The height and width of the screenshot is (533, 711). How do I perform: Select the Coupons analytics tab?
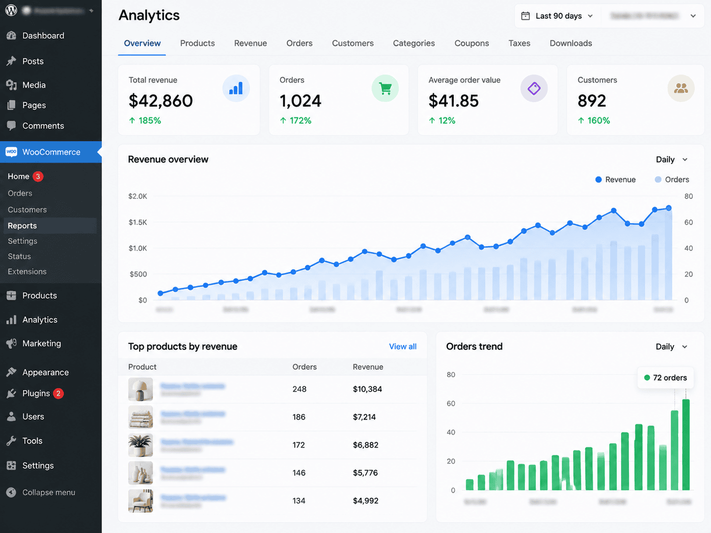471,43
